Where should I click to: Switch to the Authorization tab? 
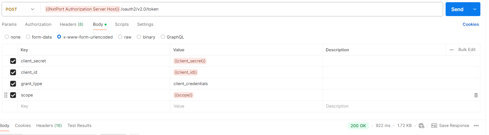[38, 24]
